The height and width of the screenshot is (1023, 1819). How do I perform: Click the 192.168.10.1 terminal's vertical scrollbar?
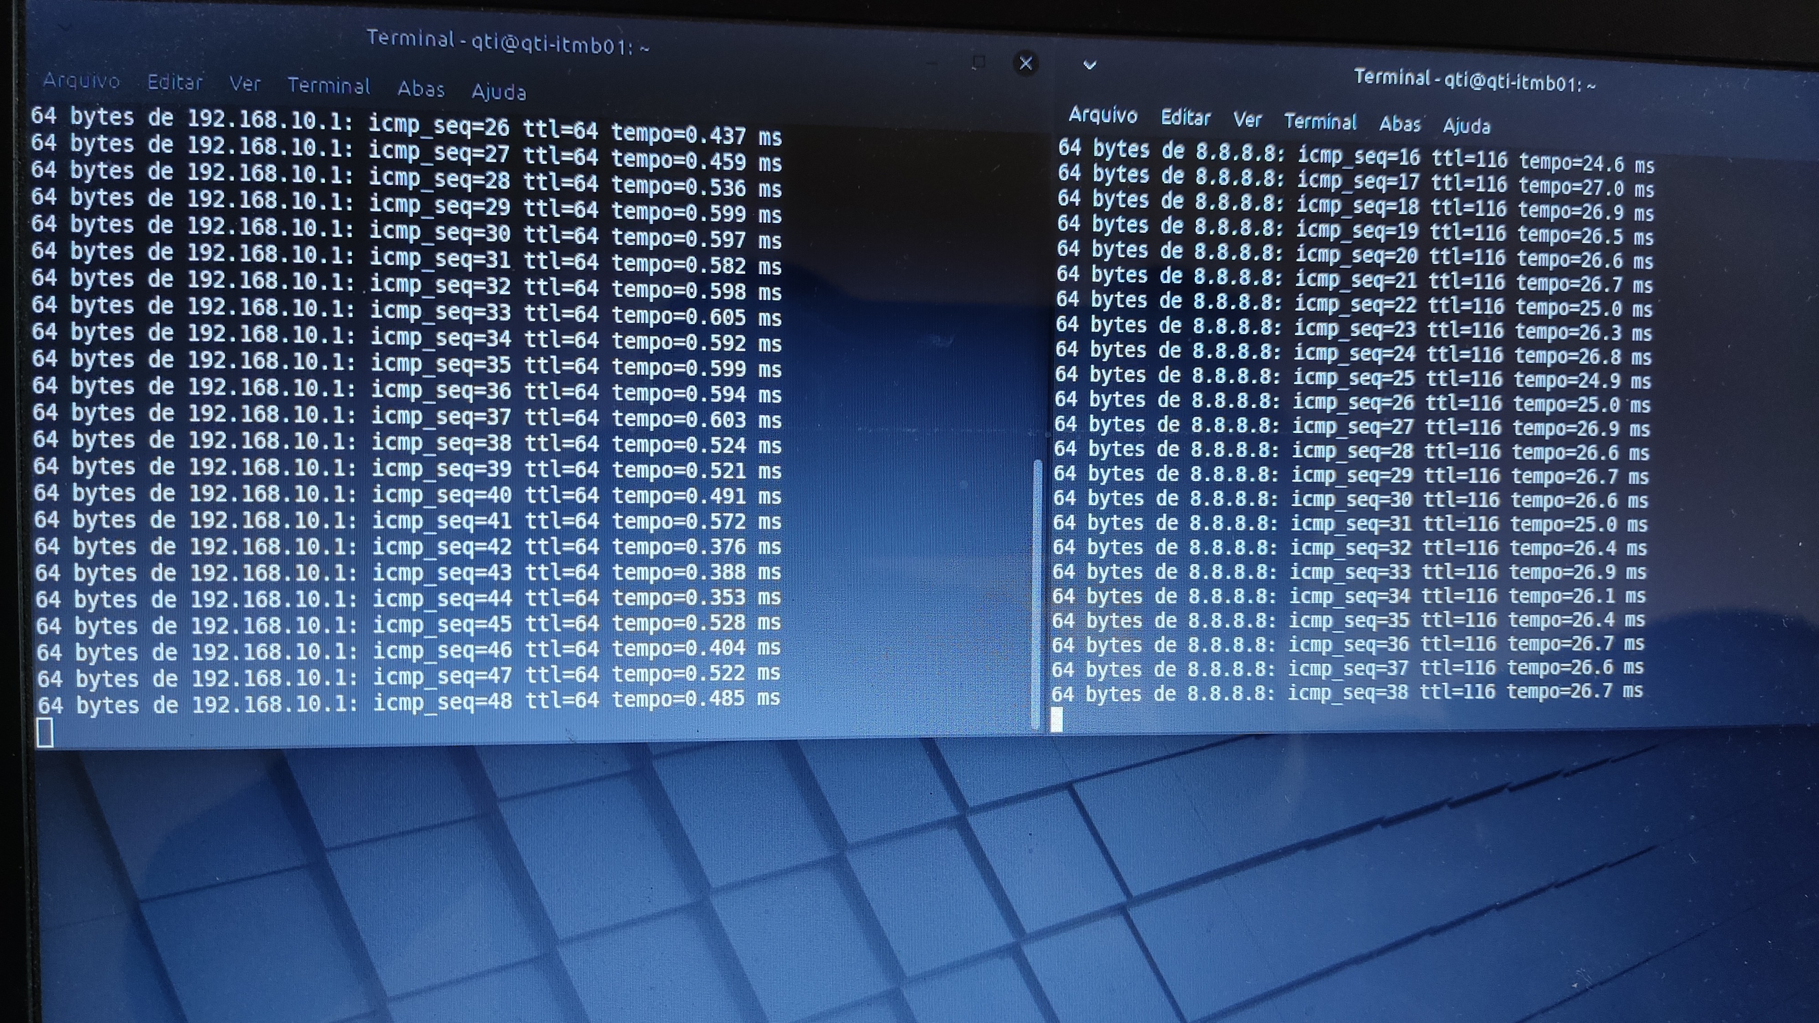click(1037, 593)
